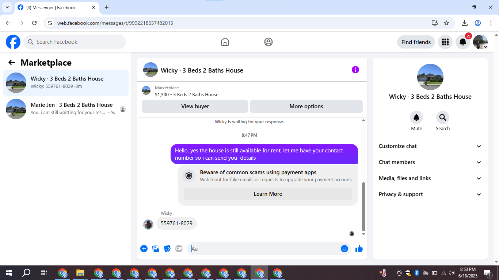
Task: Close the Messenger browser tab
Action: pos(94,7)
